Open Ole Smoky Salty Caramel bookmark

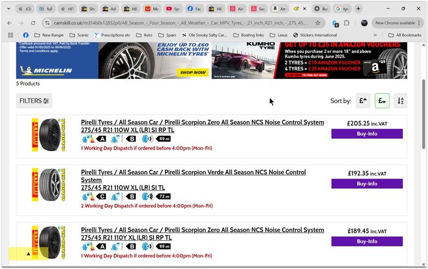click(205, 35)
